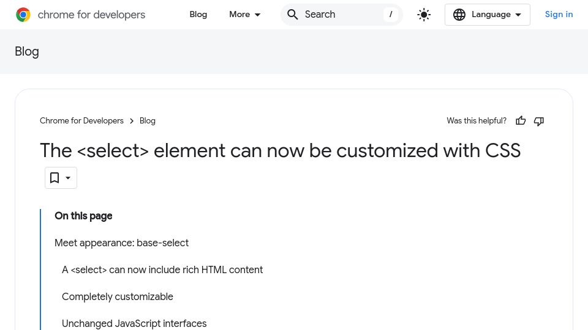Click the breadcrumb chevron separator
The image size is (588, 330).
(132, 121)
